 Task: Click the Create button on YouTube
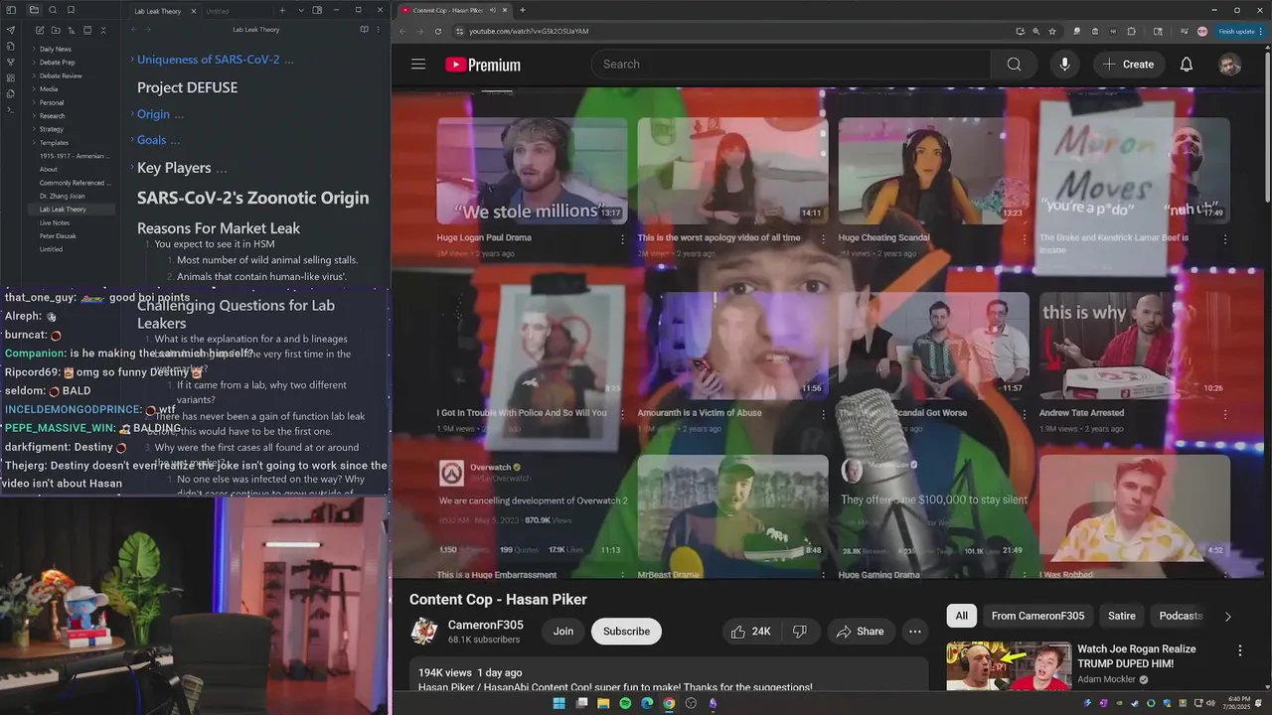[1128, 65]
